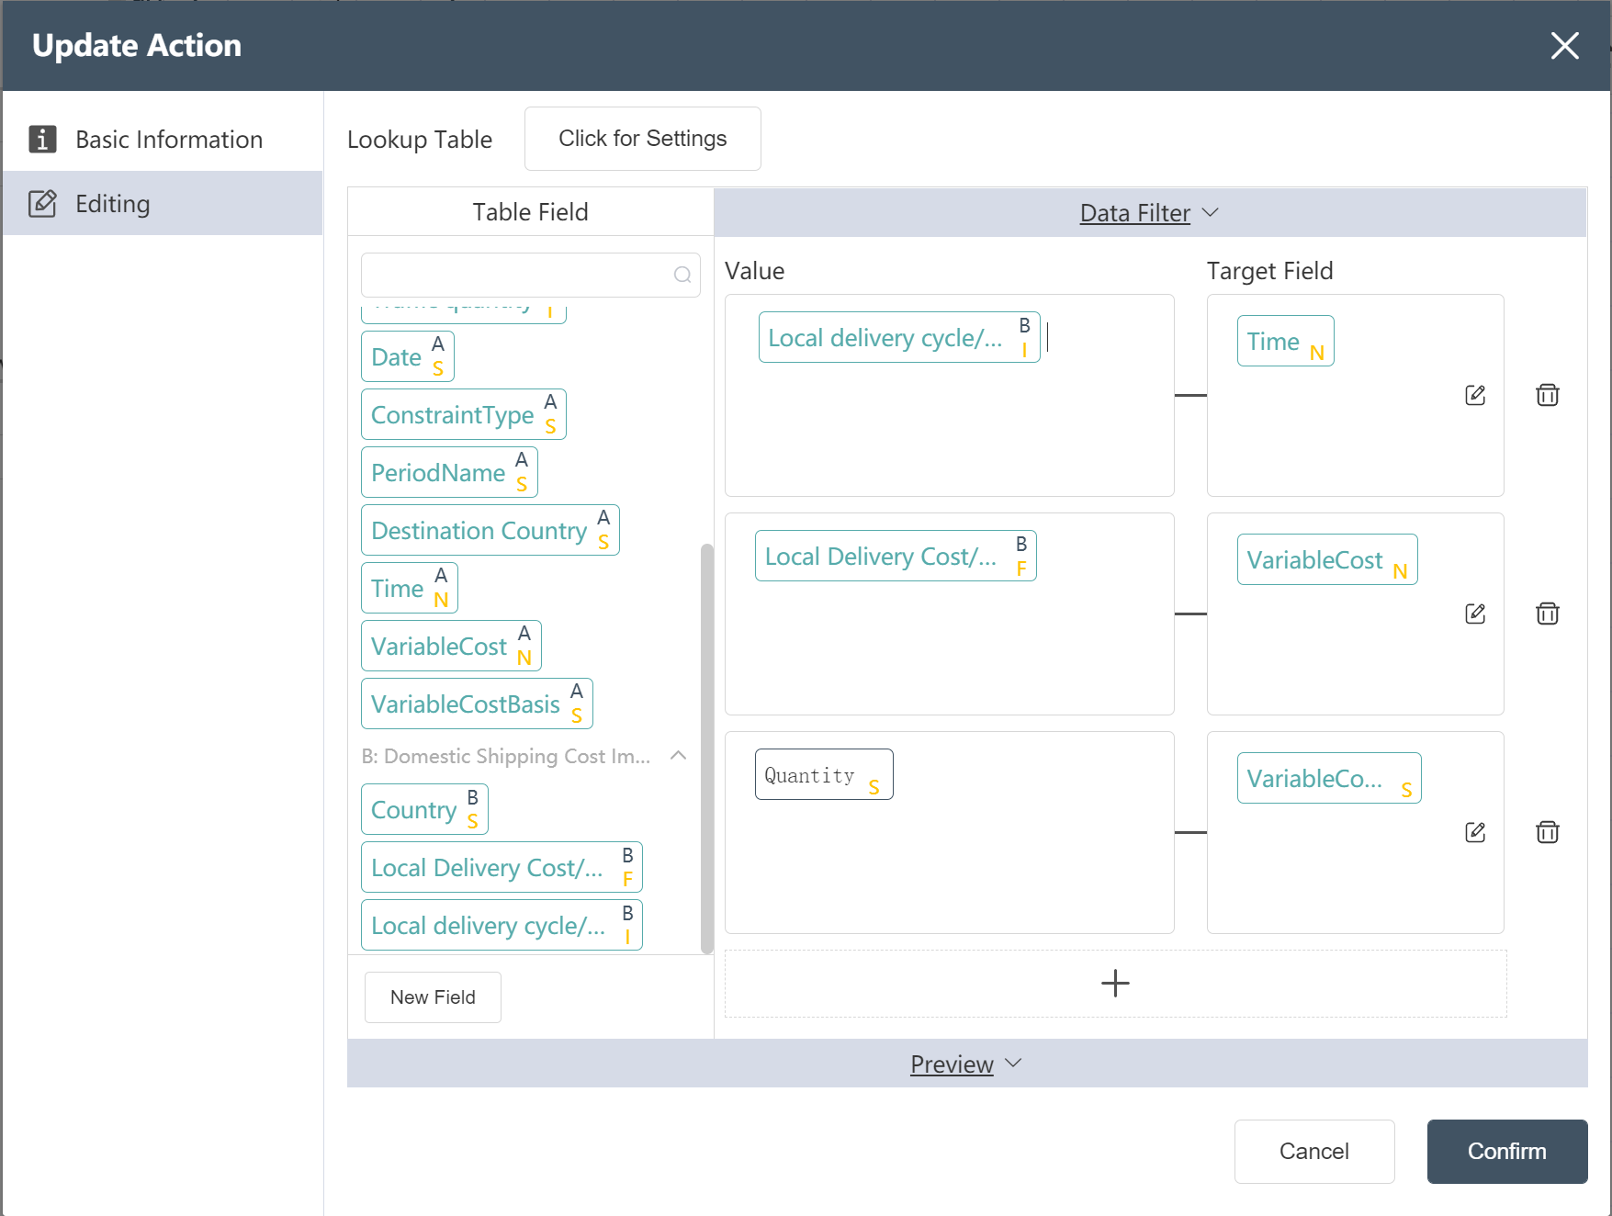Click Local Delivery Cost chip in Value box
1612x1216 pixels.
click(896, 556)
